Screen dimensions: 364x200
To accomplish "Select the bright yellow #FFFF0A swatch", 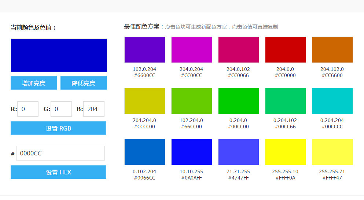I will point(285,152).
